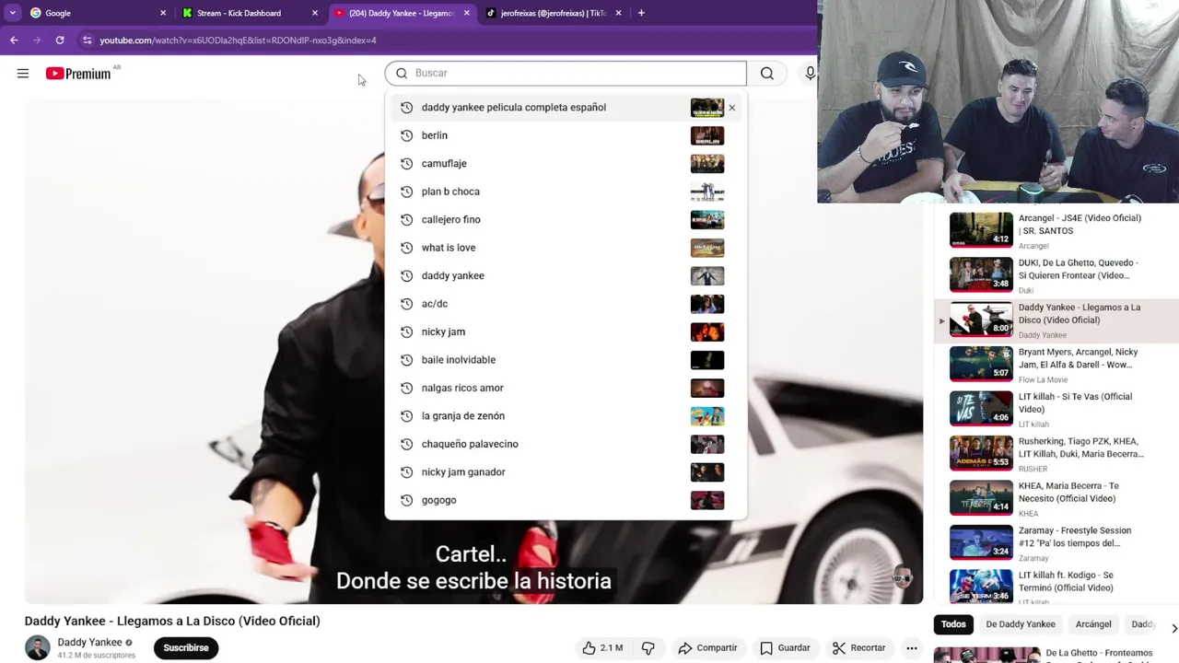The width and height of the screenshot is (1179, 663).
Task: Pick the 'chaqueño palavecino' suggestion
Action: coord(566,444)
